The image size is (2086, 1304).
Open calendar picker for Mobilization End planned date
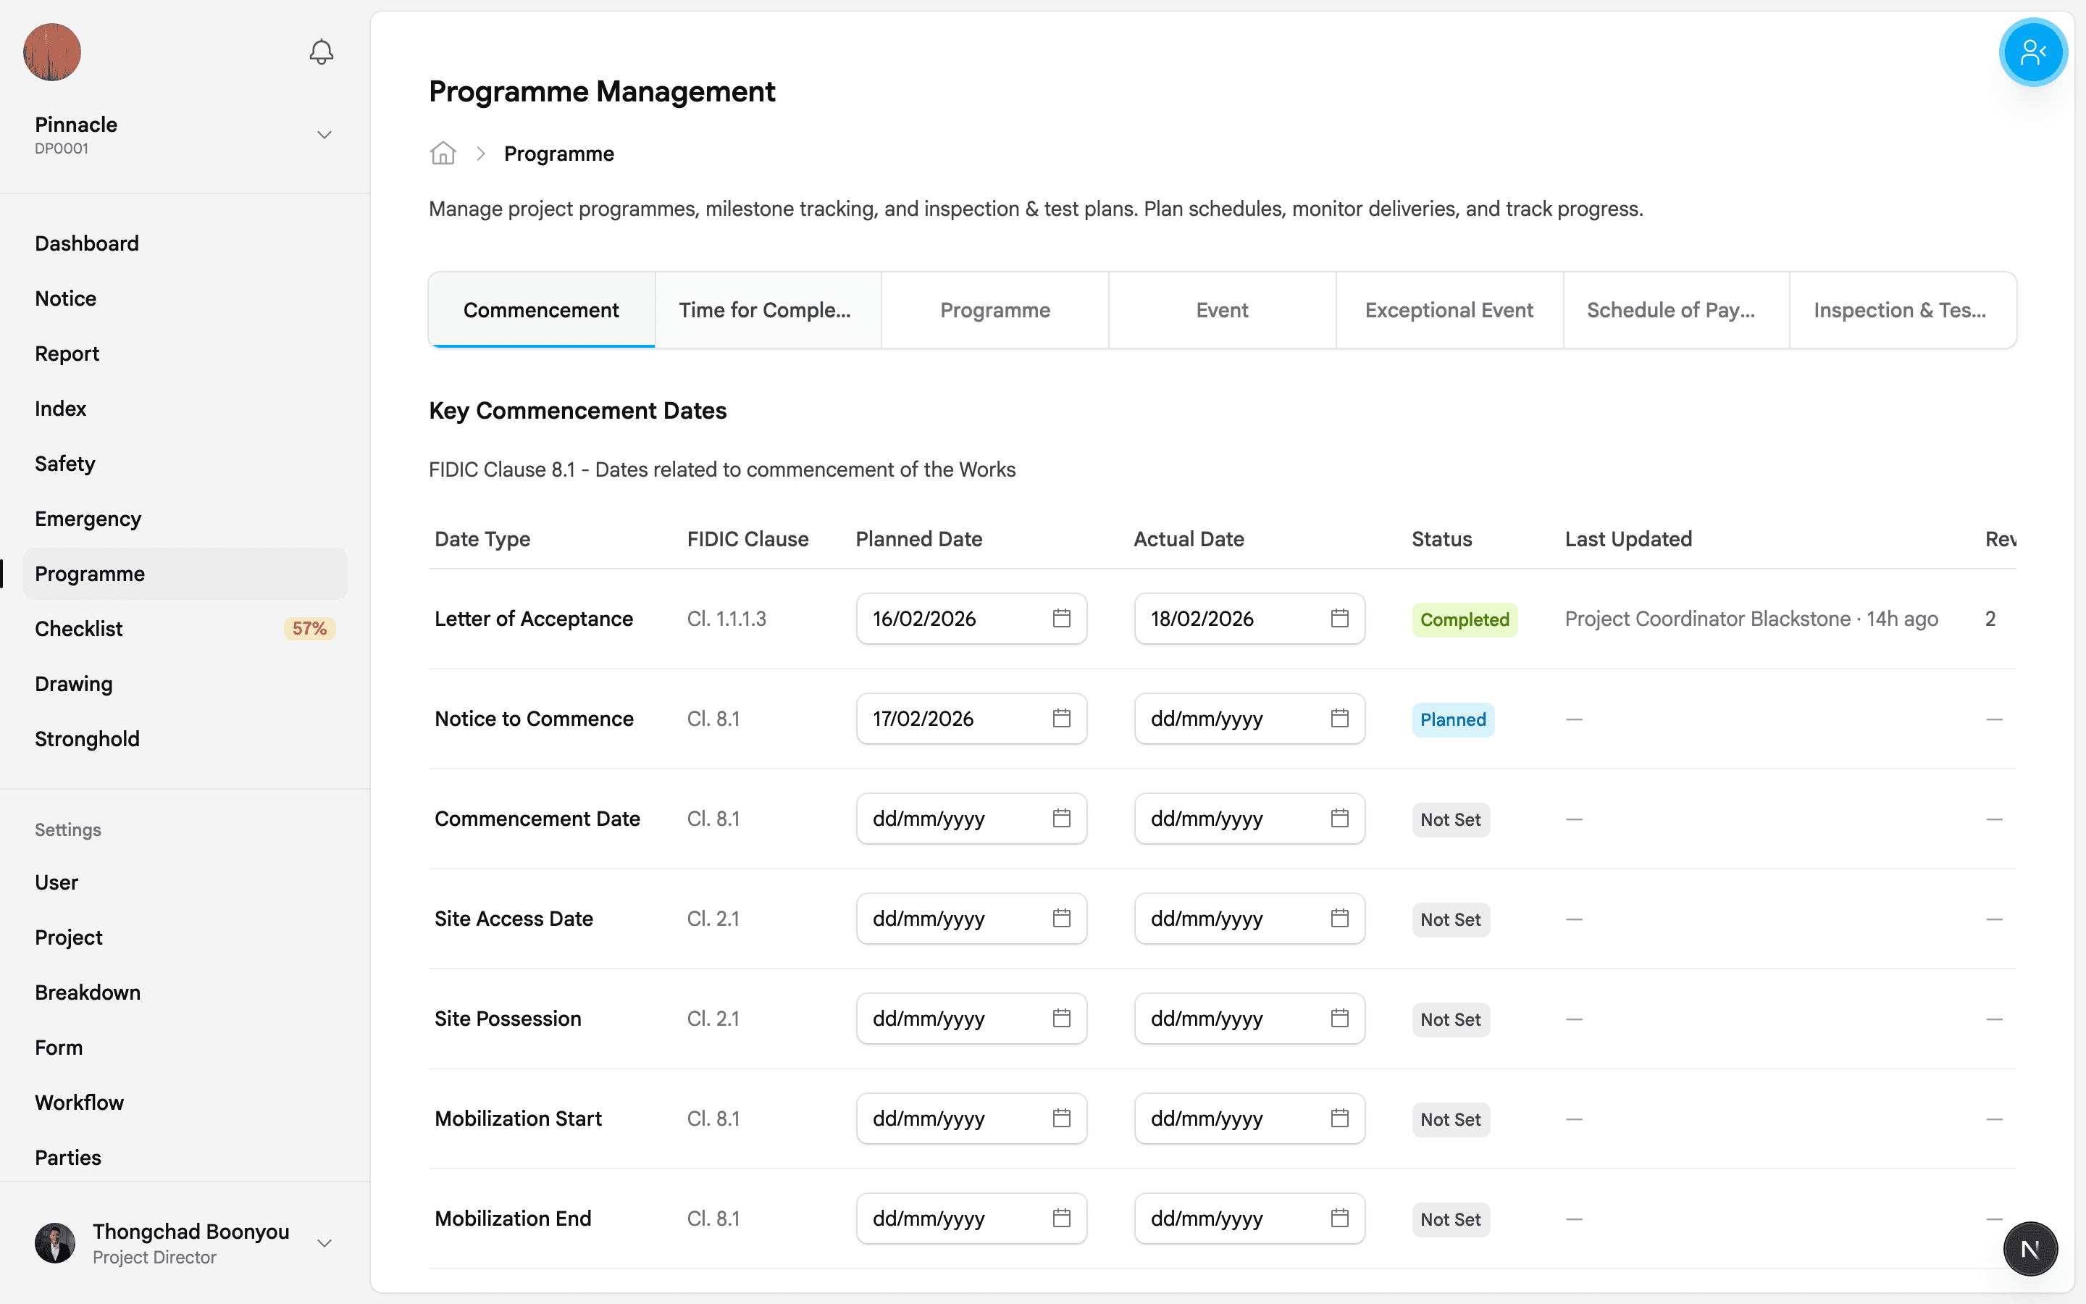[1062, 1218]
